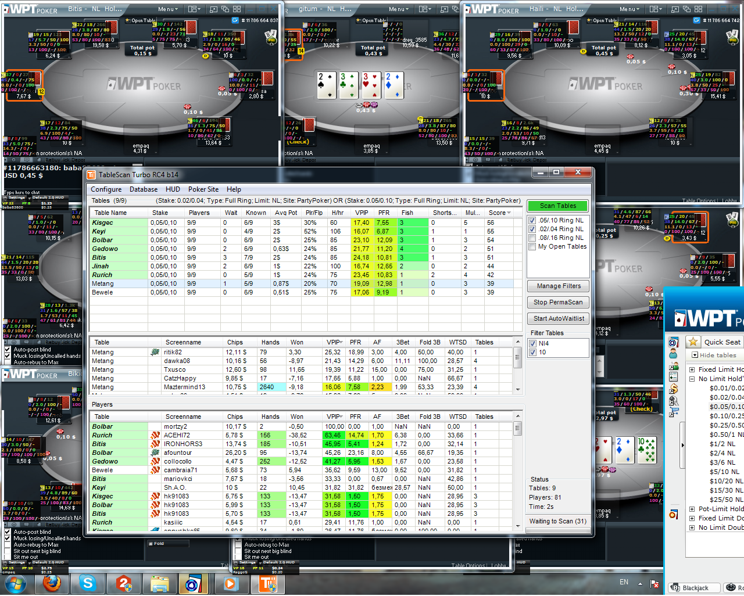Collapse No Limit Hold'em in lobby tree
Viewport: 744px width, 596px height.
pos(692,379)
